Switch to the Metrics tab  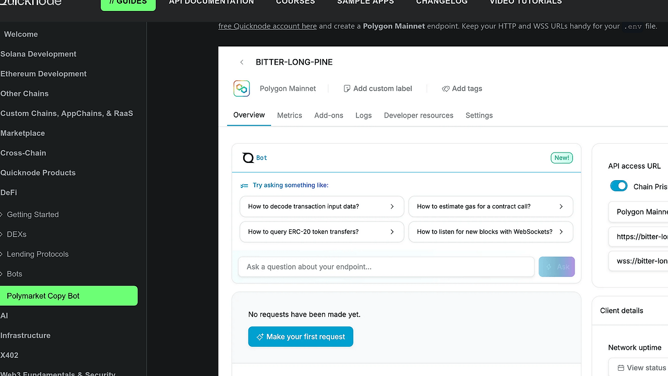pyautogui.click(x=290, y=115)
